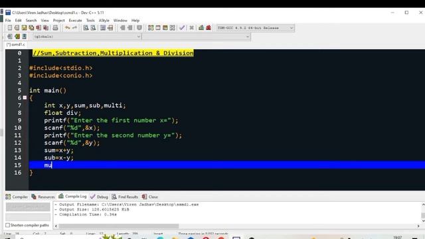Open the Search menu
This screenshot has width=425, height=239.
(x=31, y=21)
